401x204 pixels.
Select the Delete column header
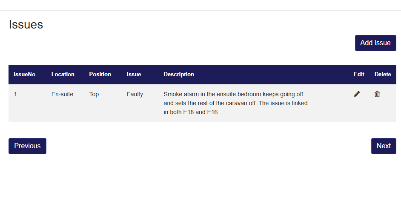(x=383, y=74)
